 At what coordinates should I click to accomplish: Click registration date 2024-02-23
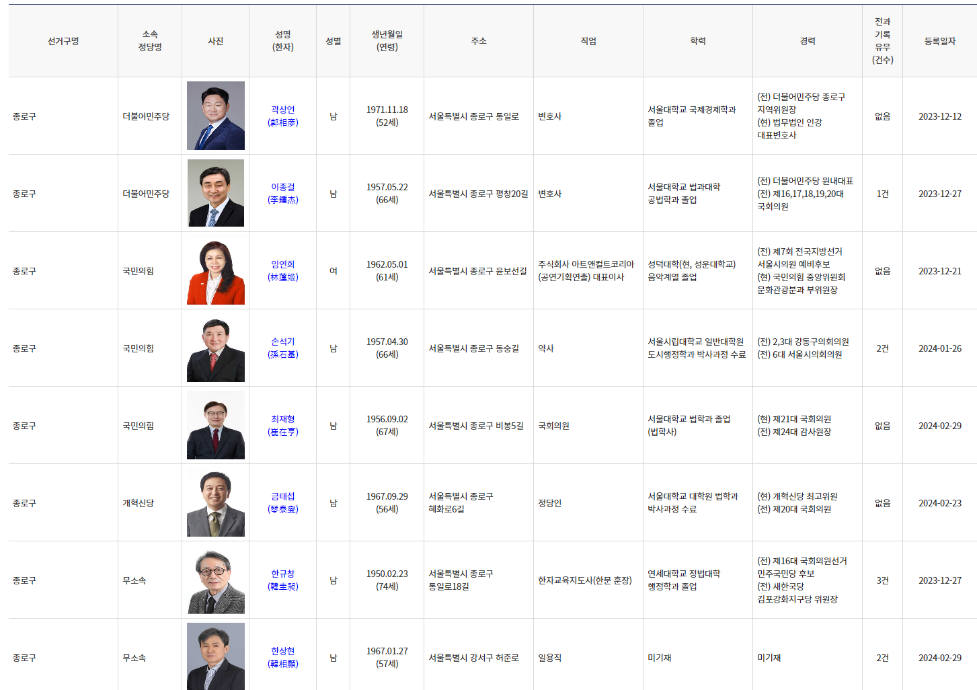tap(940, 503)
